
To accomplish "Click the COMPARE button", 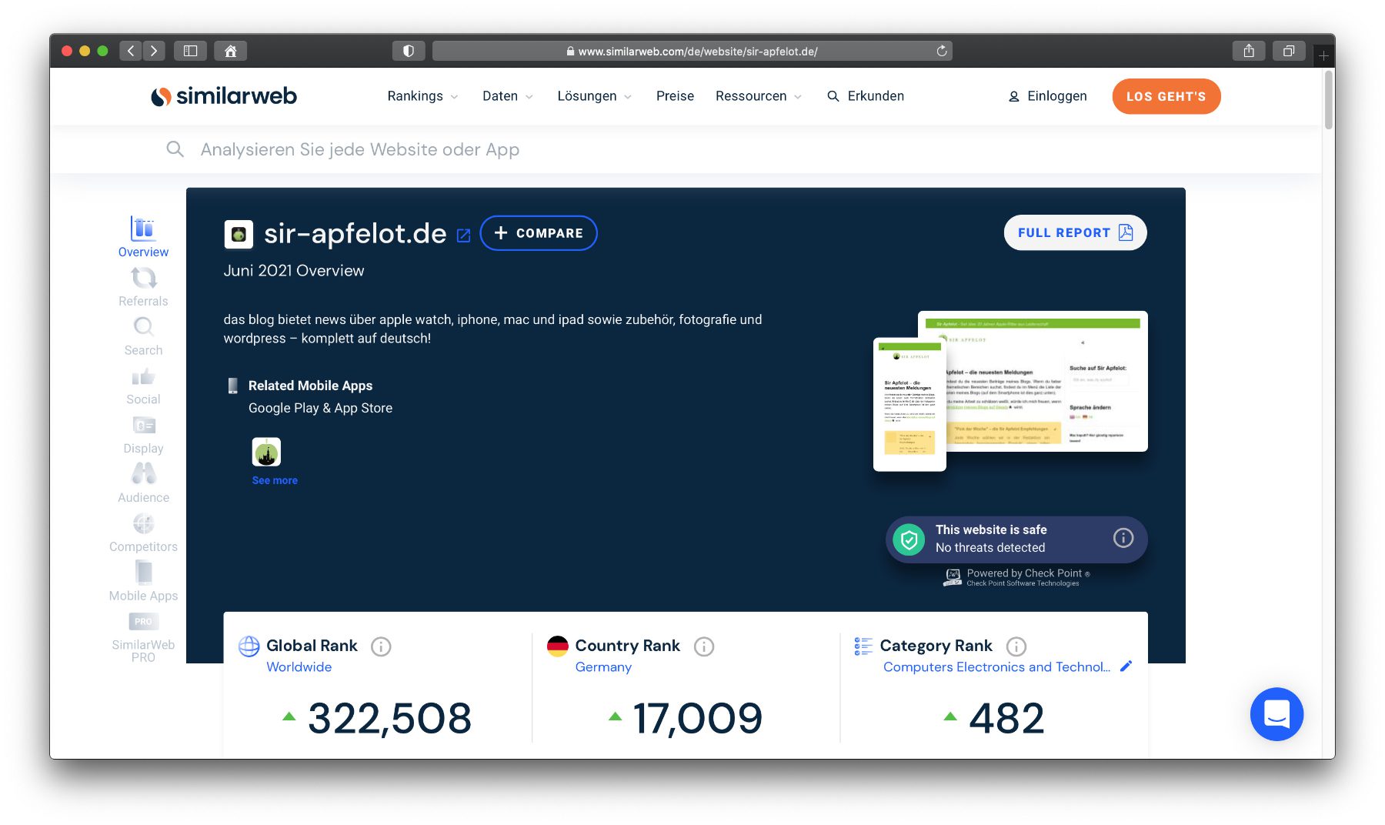I will click(539, 233).
